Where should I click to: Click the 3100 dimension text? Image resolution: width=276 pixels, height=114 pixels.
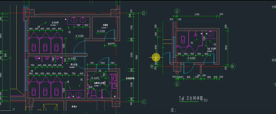pyautogui.click(x=197, y=14)
